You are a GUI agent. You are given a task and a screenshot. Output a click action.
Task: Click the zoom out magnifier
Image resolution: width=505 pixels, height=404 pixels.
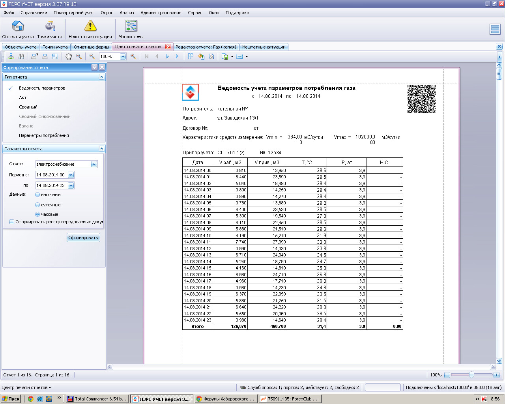click(x=92, y=56)
